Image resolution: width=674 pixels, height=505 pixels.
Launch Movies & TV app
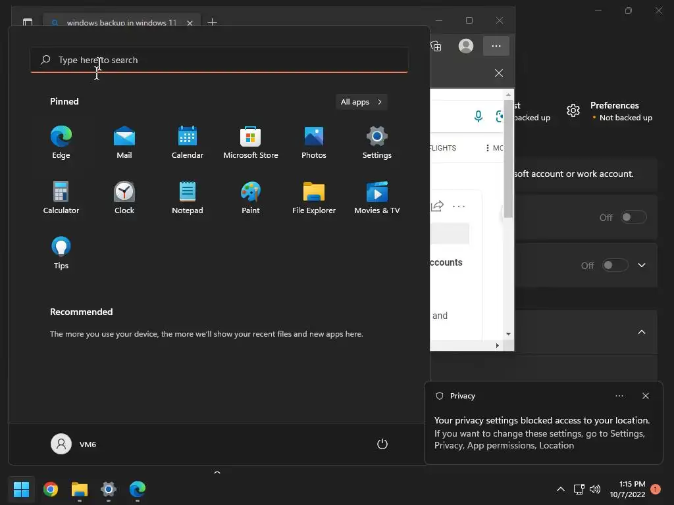(x=377, y=197)
